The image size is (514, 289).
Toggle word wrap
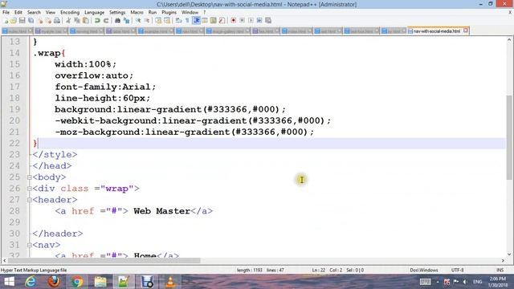178,20
